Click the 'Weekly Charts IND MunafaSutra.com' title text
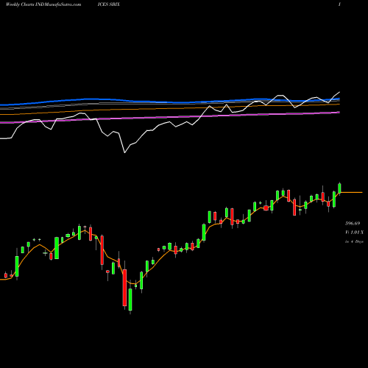The height and width of the screenshot is (368, 368). point(43,4)
